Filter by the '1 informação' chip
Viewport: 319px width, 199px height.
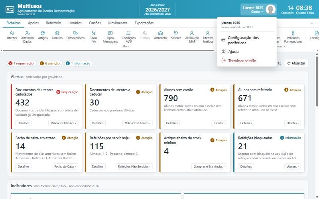[78, 63]
